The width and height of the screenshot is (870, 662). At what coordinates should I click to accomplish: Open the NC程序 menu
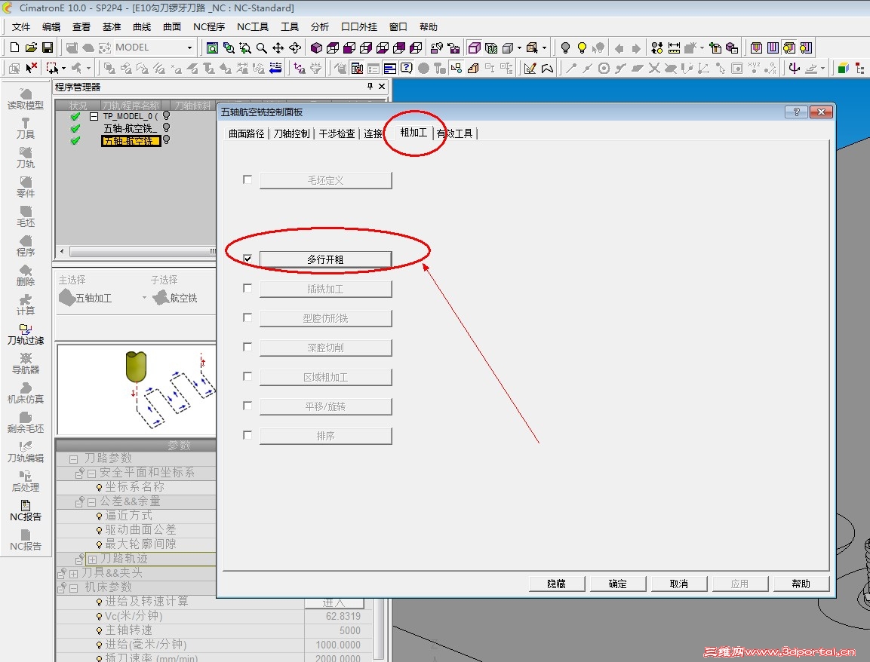tap(208, 26)
